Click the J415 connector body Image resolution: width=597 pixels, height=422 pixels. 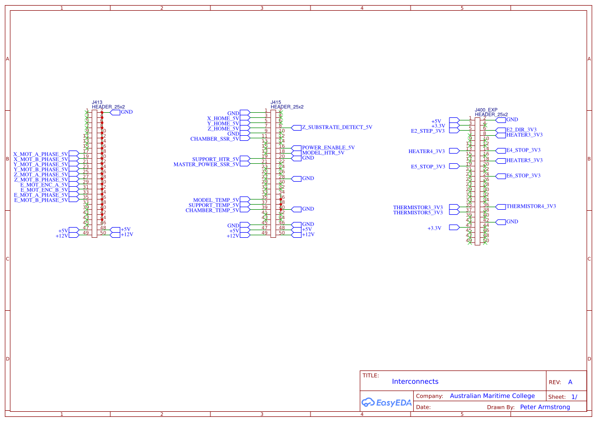pos(273,174)
